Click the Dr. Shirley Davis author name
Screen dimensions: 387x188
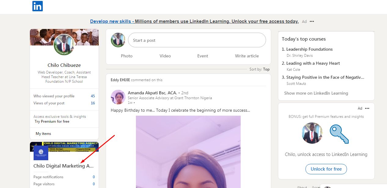point(300,56)
